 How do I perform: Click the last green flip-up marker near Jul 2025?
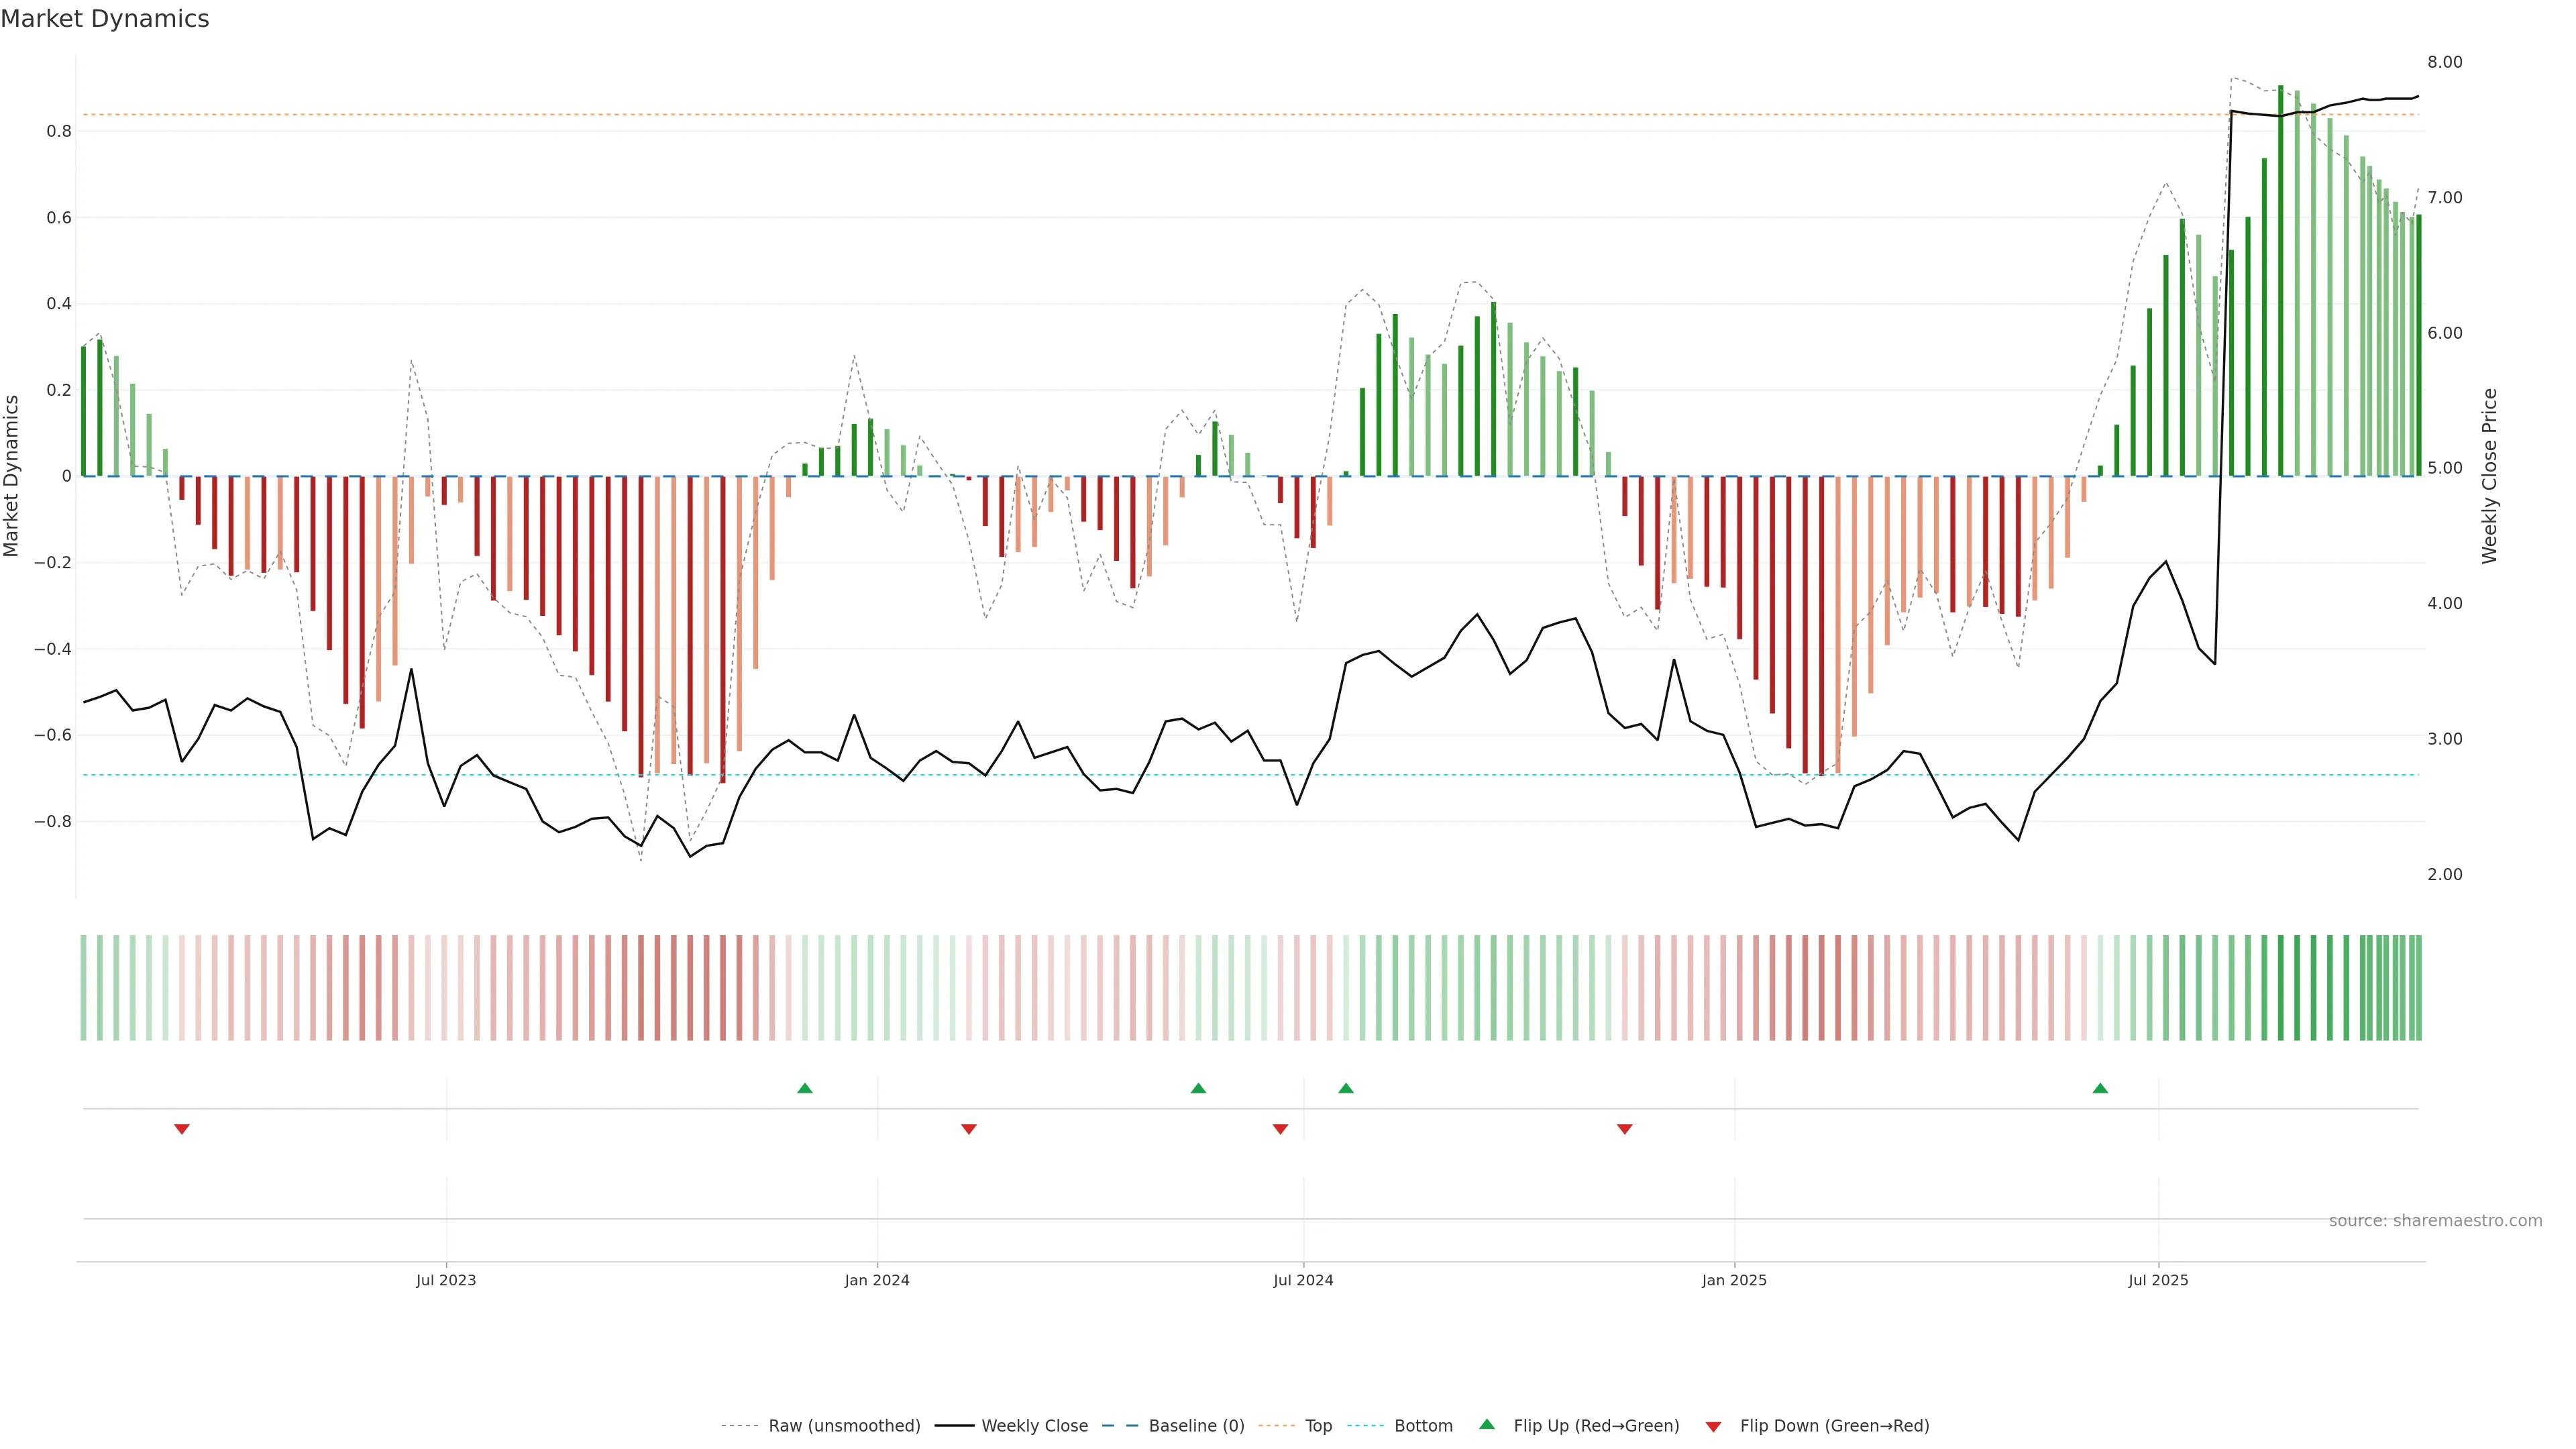click(x=2100, y=1088)
